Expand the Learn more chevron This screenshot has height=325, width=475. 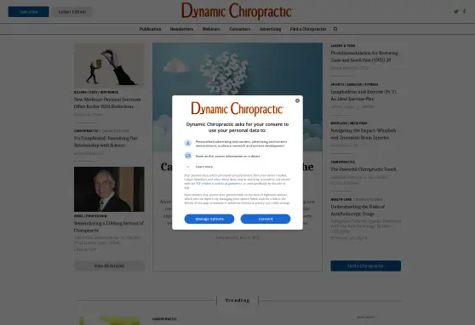click(188, 167)
